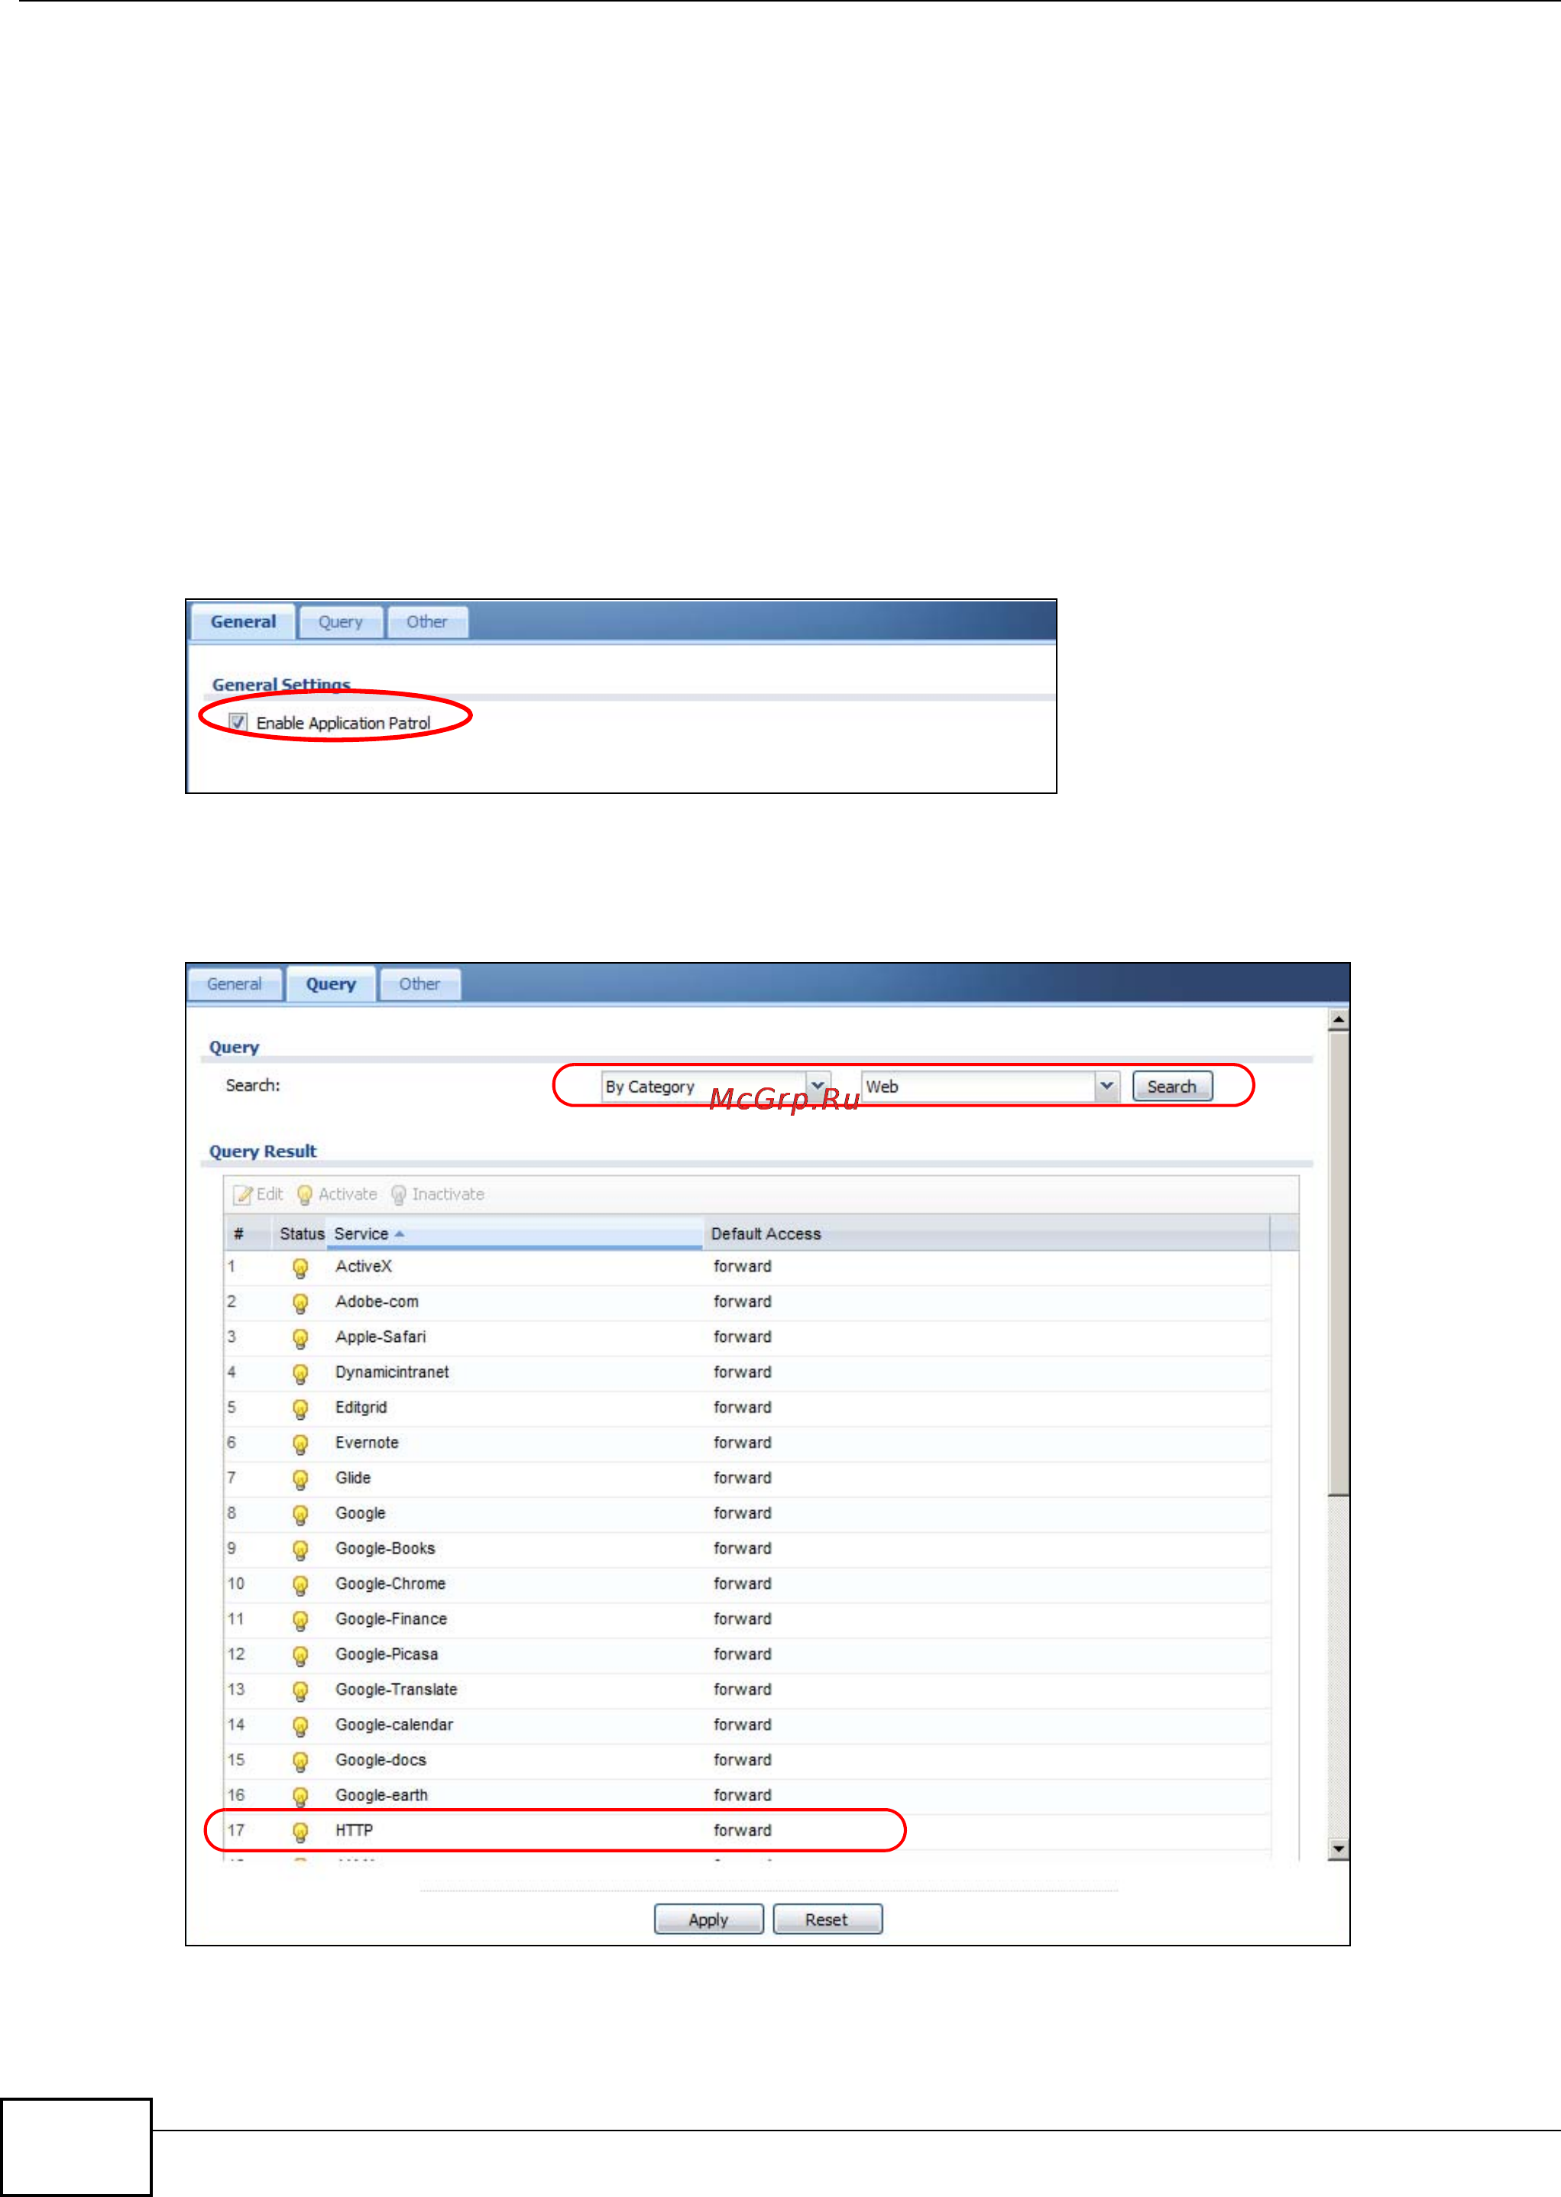Viewport: 1561px width, 2197px height.
Task: Open General tab in lower panel
Action: pos(235,984)
